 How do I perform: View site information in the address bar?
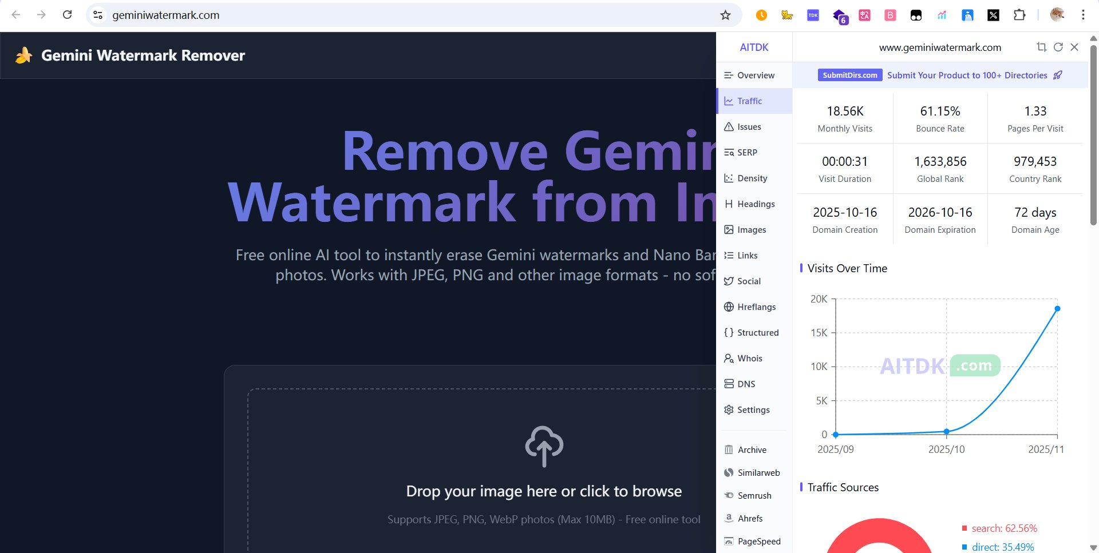point(98,15)
